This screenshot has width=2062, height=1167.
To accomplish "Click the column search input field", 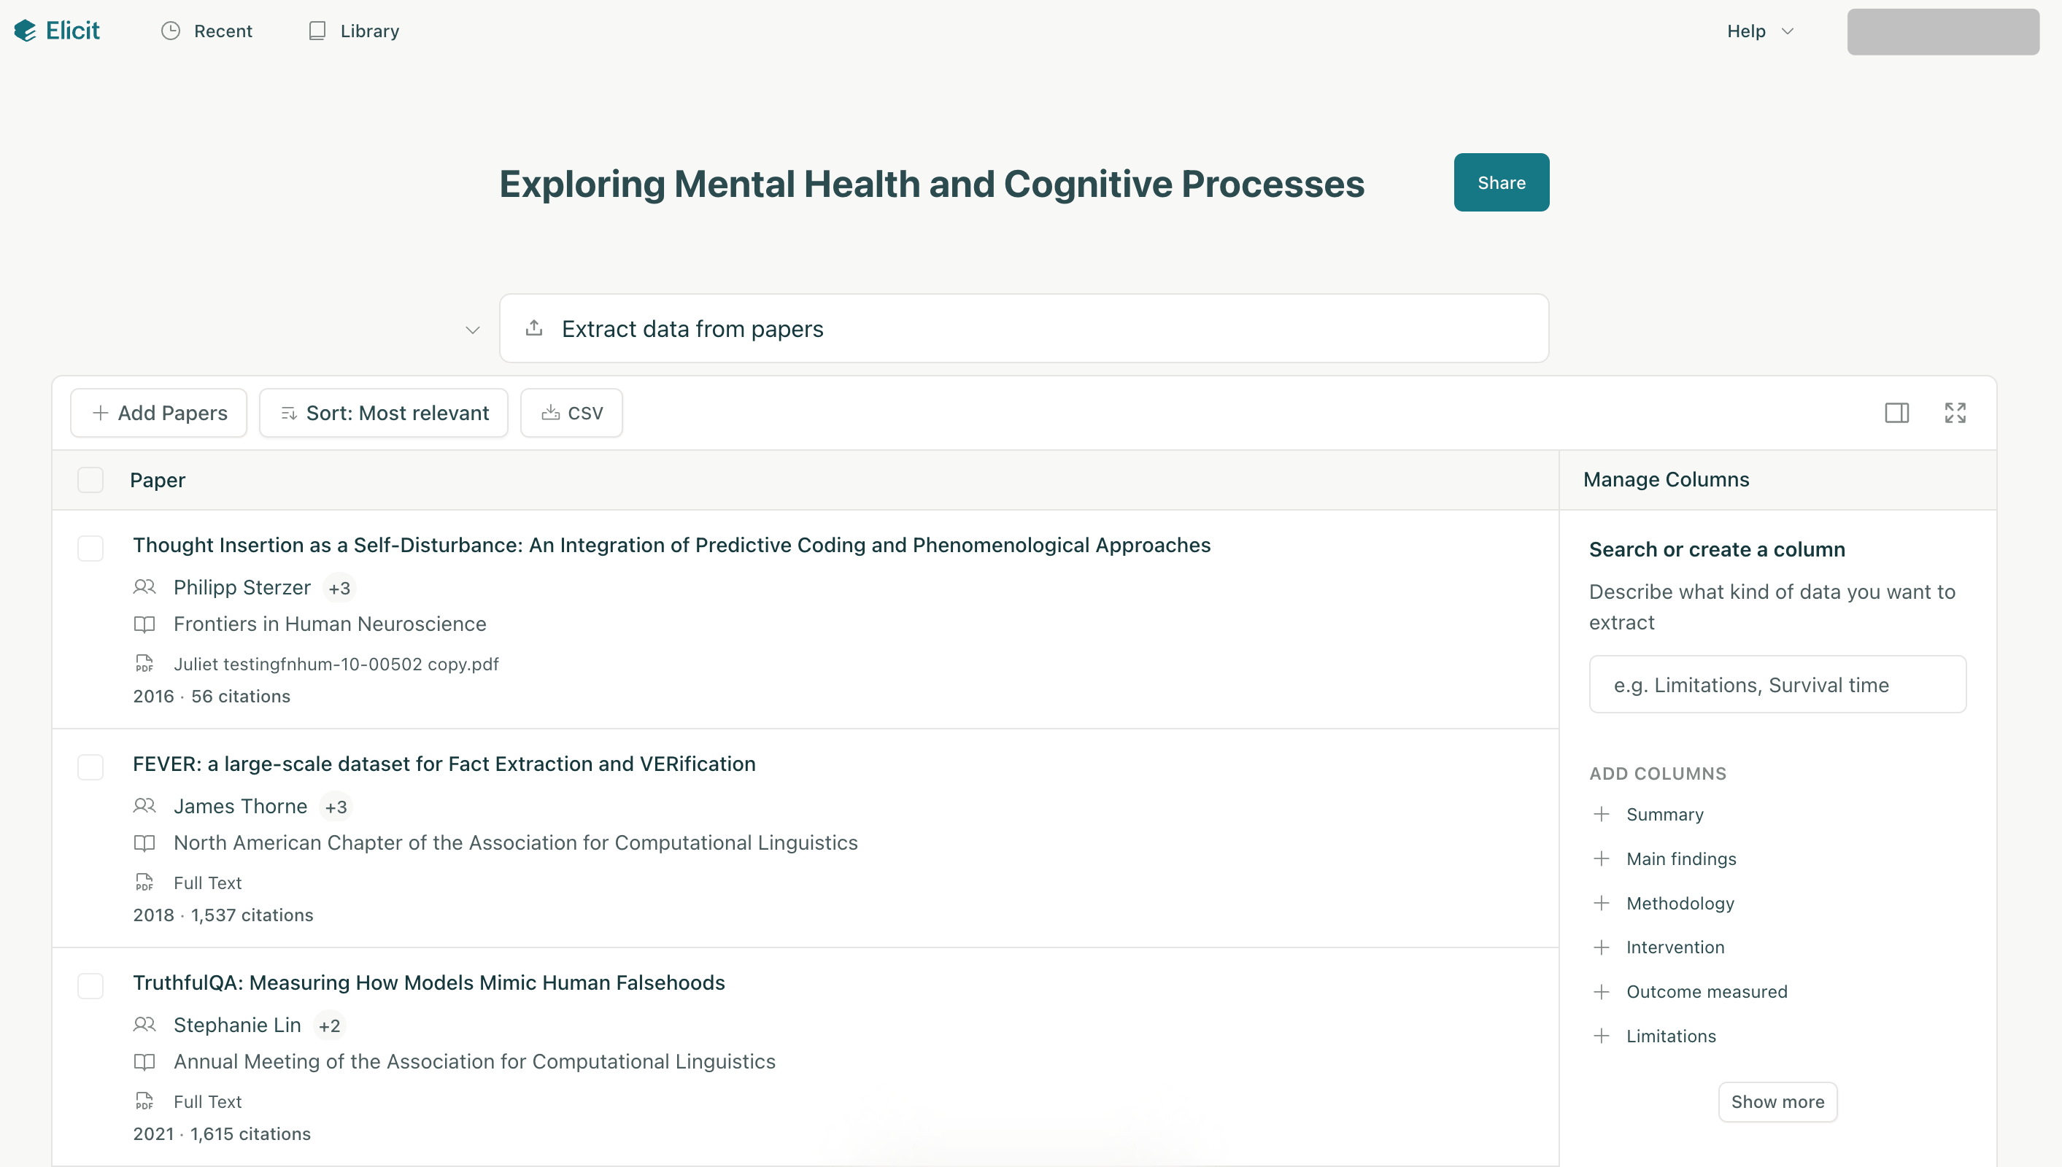I will pos(1777,684).
